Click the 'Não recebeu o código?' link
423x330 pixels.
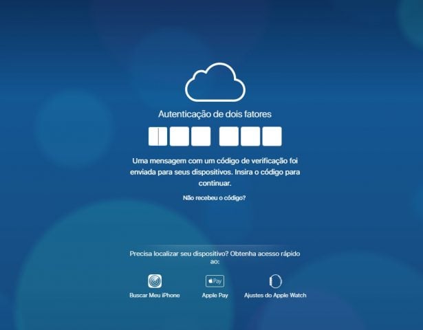(x=214, y=198)
